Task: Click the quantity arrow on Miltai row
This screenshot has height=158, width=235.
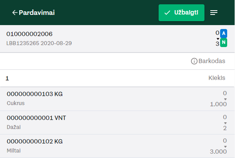Action: click(x=225, y=147)
